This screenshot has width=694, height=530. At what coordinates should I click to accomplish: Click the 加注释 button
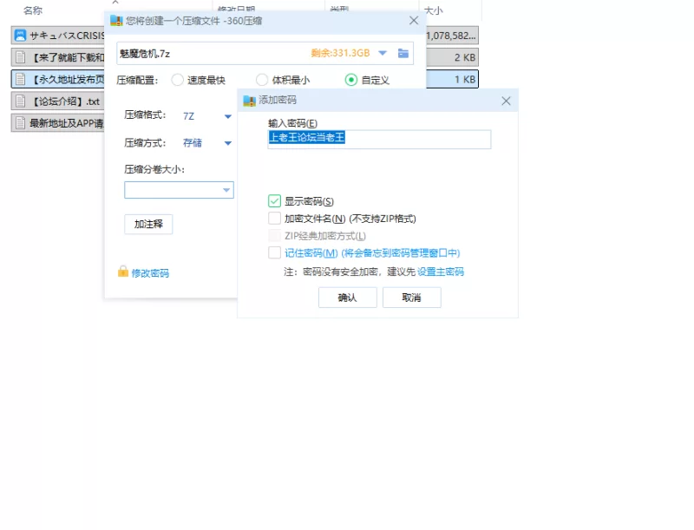[148, 225]
